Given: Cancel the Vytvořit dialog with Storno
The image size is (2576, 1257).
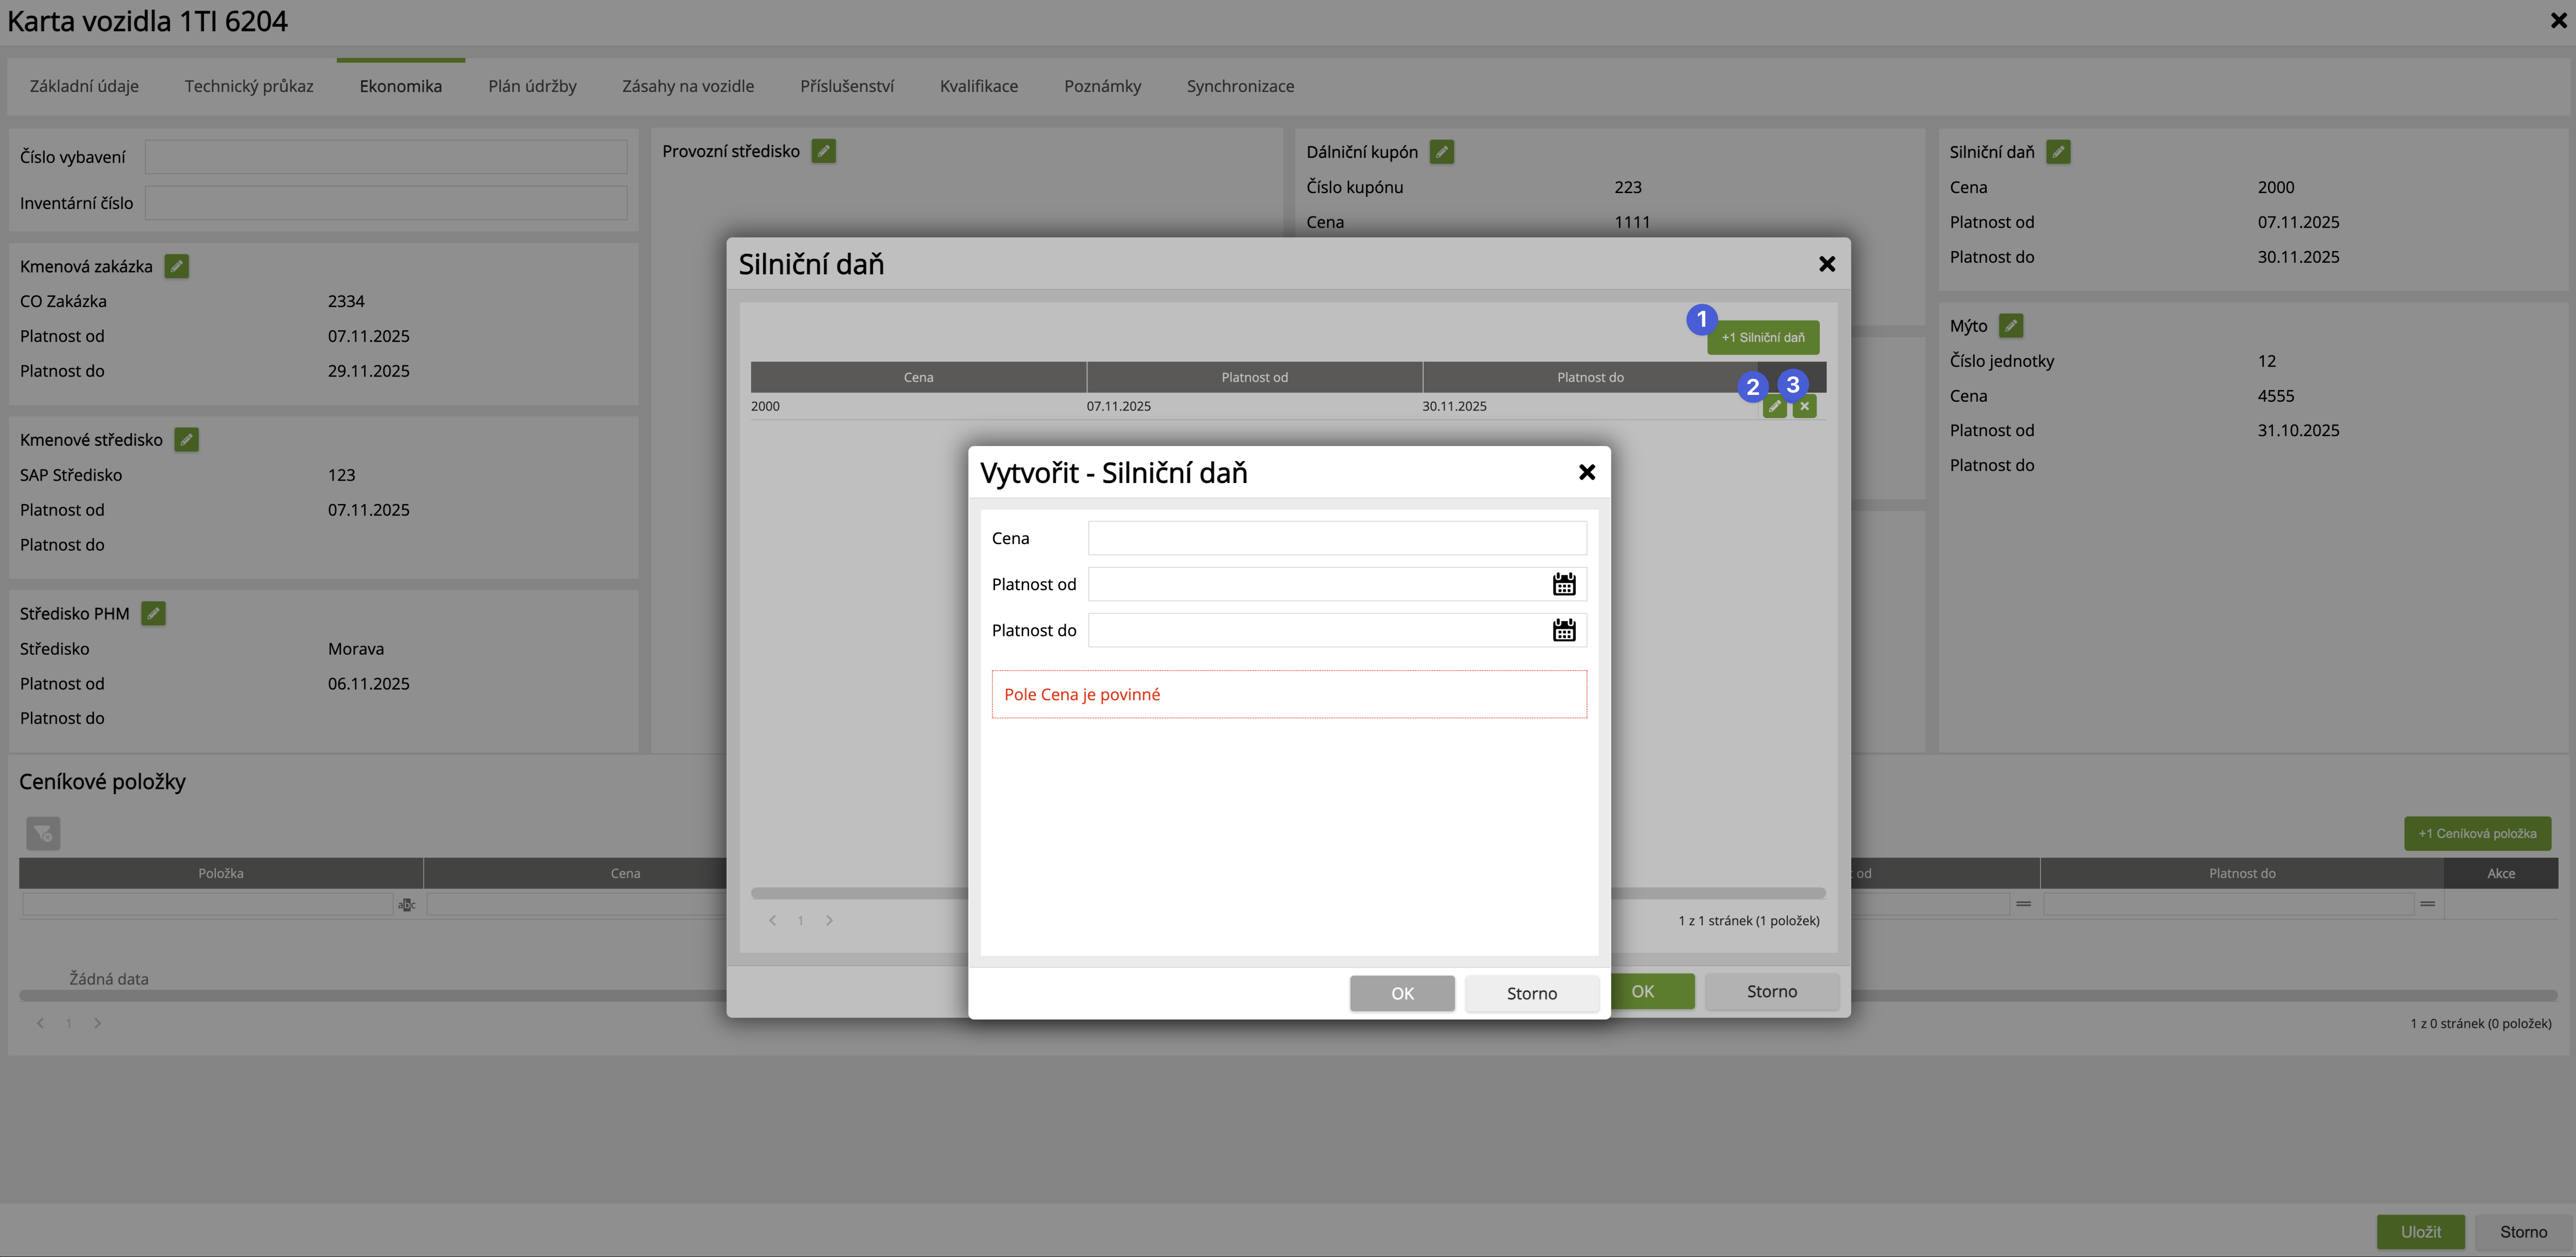Looking at the screenshot, I should [1531, 993].
